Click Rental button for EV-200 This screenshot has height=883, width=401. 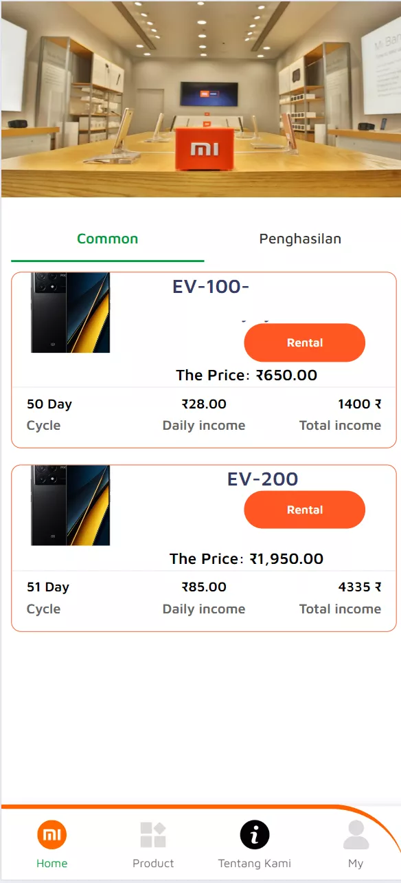pyautogui.click(x=305, y=510)
